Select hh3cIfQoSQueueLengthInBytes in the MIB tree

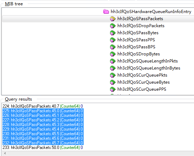pos(149,68)
